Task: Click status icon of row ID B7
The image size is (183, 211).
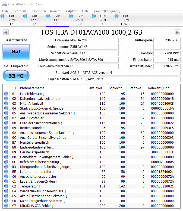Action: 6,142
